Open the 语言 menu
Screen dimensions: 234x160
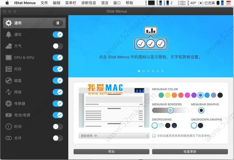pyautogui.click(x=105, y=3)
